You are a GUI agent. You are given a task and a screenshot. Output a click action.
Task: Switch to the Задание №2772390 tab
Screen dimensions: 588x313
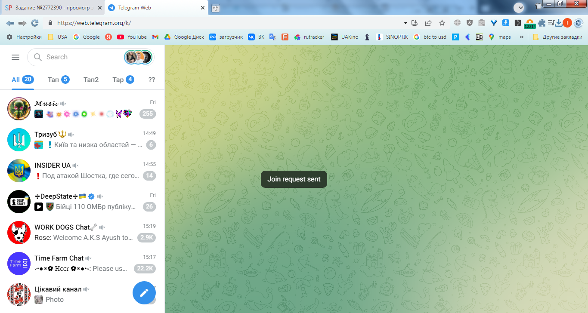coord(53,8)
